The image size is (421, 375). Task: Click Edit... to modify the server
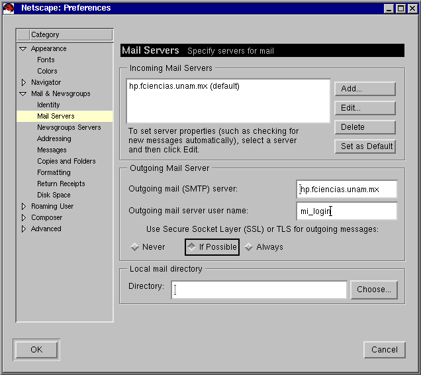(365, 108)
